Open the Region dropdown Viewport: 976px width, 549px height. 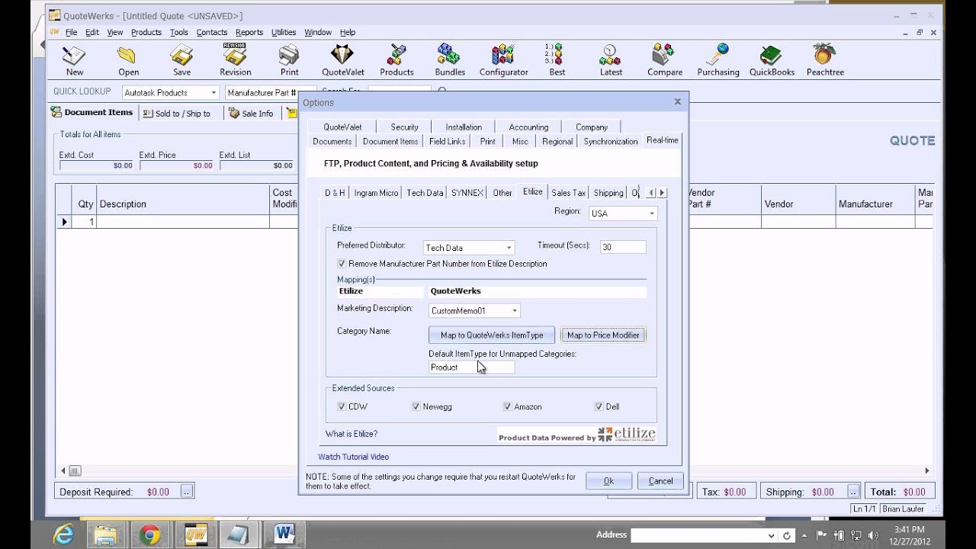tap(651, 213)
